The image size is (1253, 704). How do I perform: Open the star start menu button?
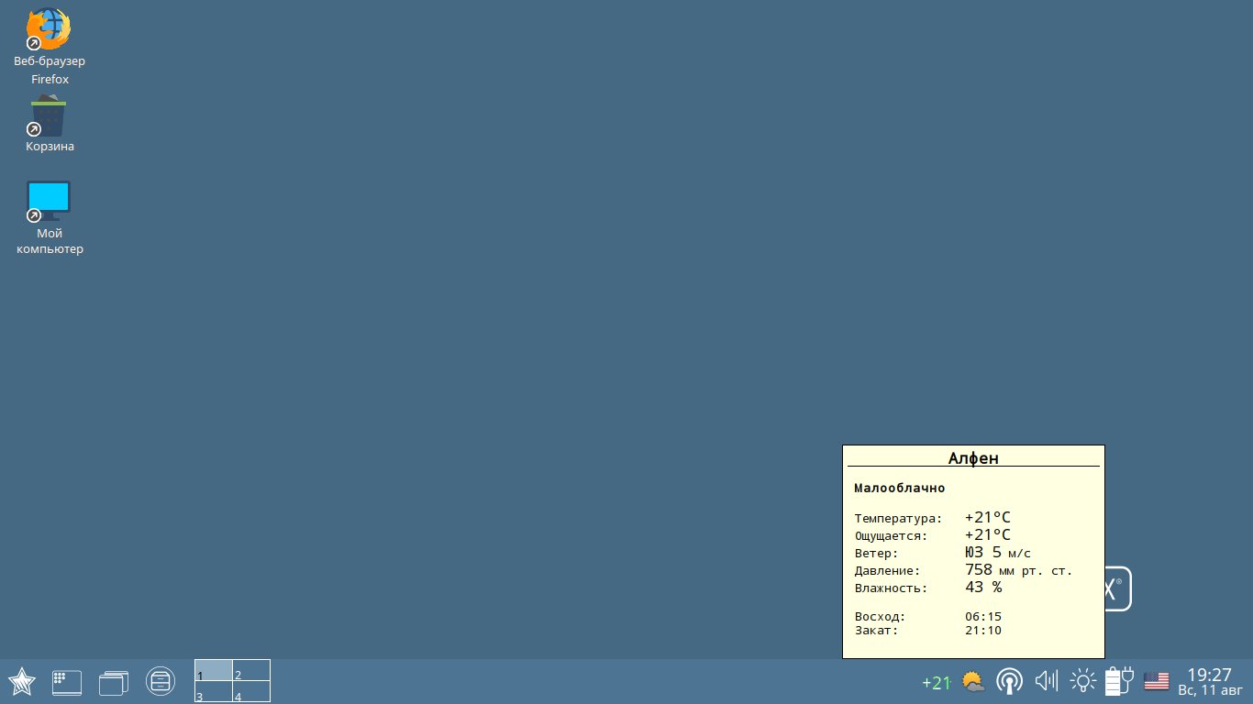(22, 681)
